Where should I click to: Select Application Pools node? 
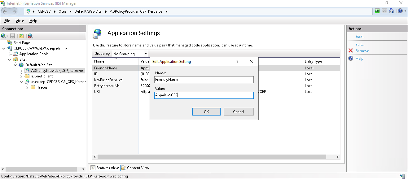34,54
